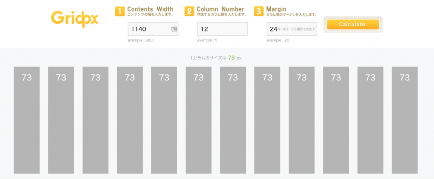Click the Margin heading

pyautogui.click(x=276, y=9)
